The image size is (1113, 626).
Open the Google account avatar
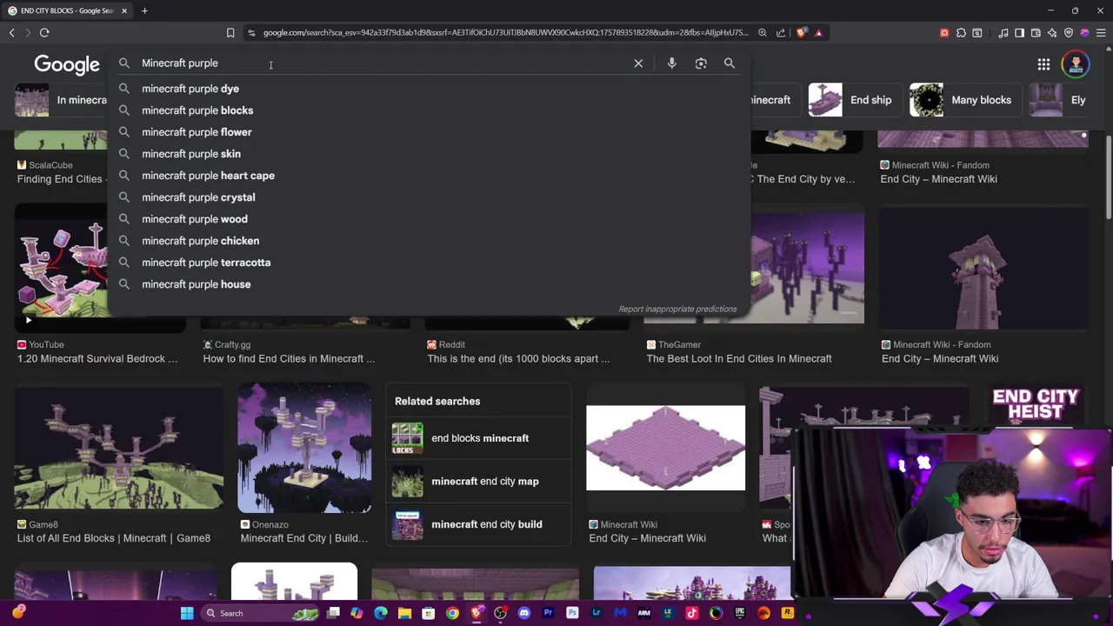point(1076,64)
